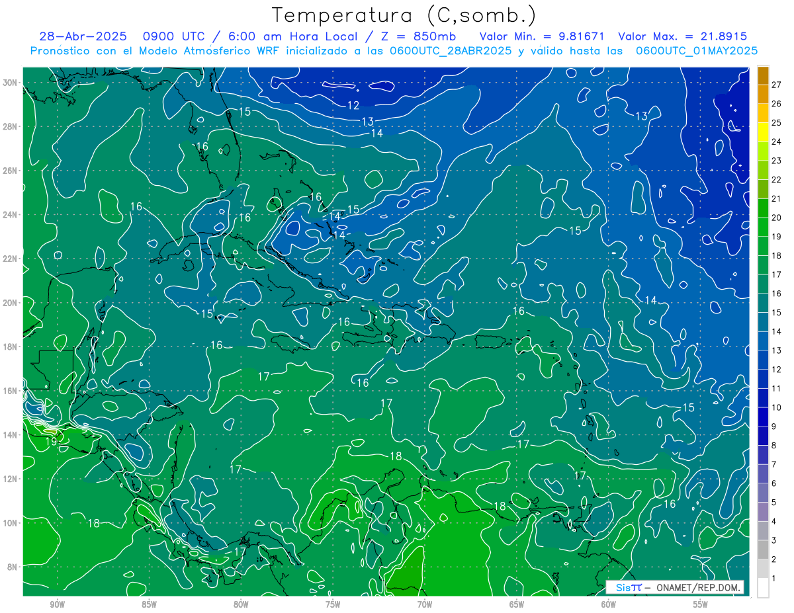Click the "Valor Min. = 9.81671" value
This screenshot has height=613, width=794.
[x=541, y=36]
